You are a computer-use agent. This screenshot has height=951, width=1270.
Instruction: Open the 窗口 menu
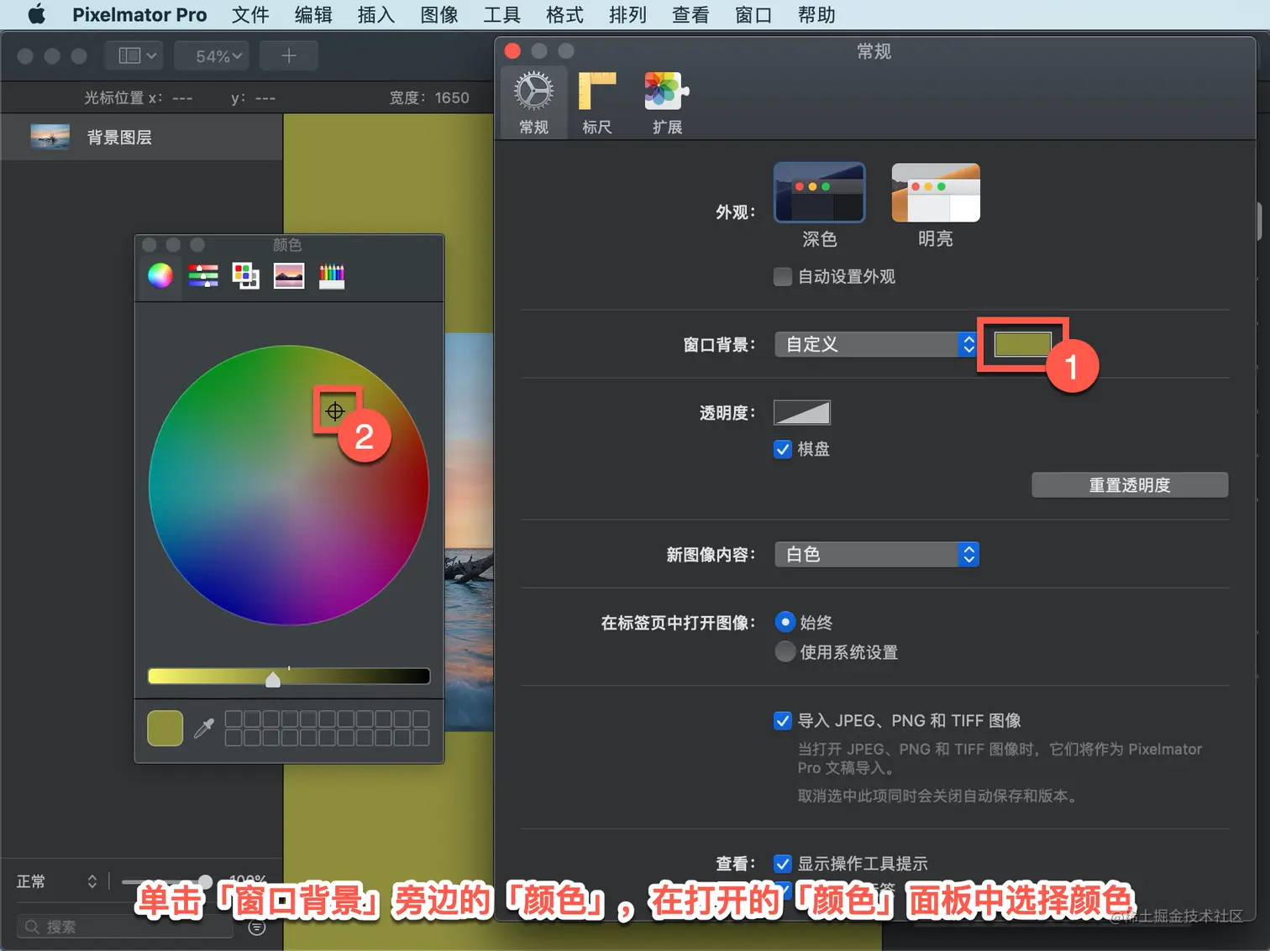pos(753,14)
